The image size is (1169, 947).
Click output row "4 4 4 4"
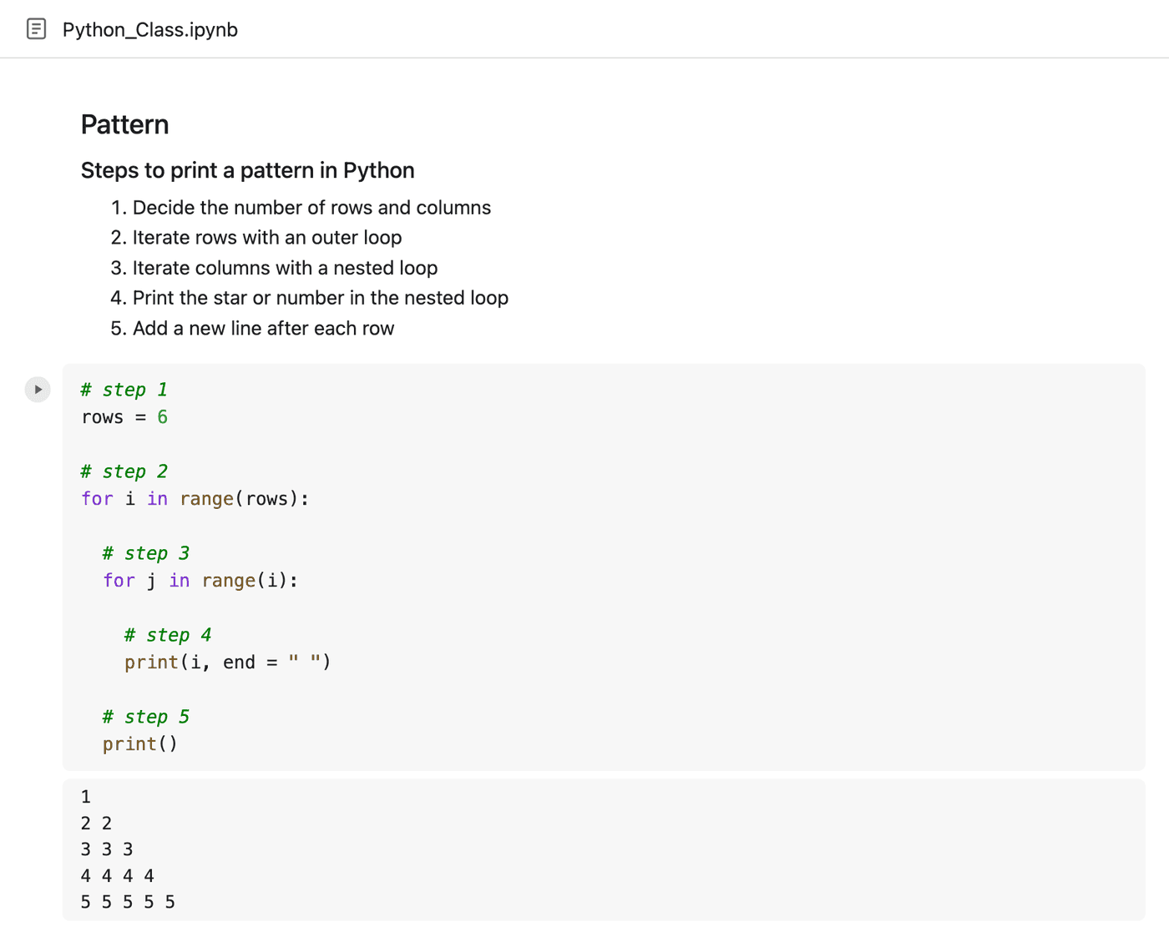pos(118,876)
